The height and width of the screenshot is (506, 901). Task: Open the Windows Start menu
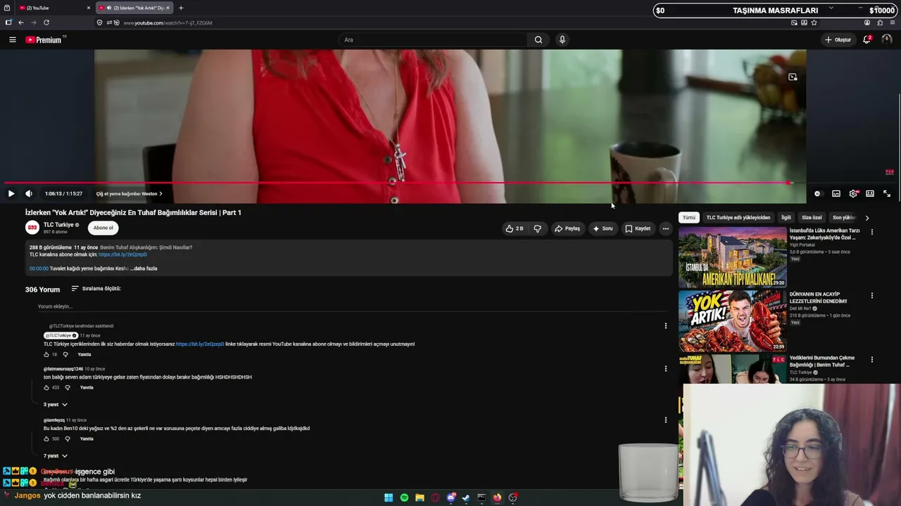[389, 498]
